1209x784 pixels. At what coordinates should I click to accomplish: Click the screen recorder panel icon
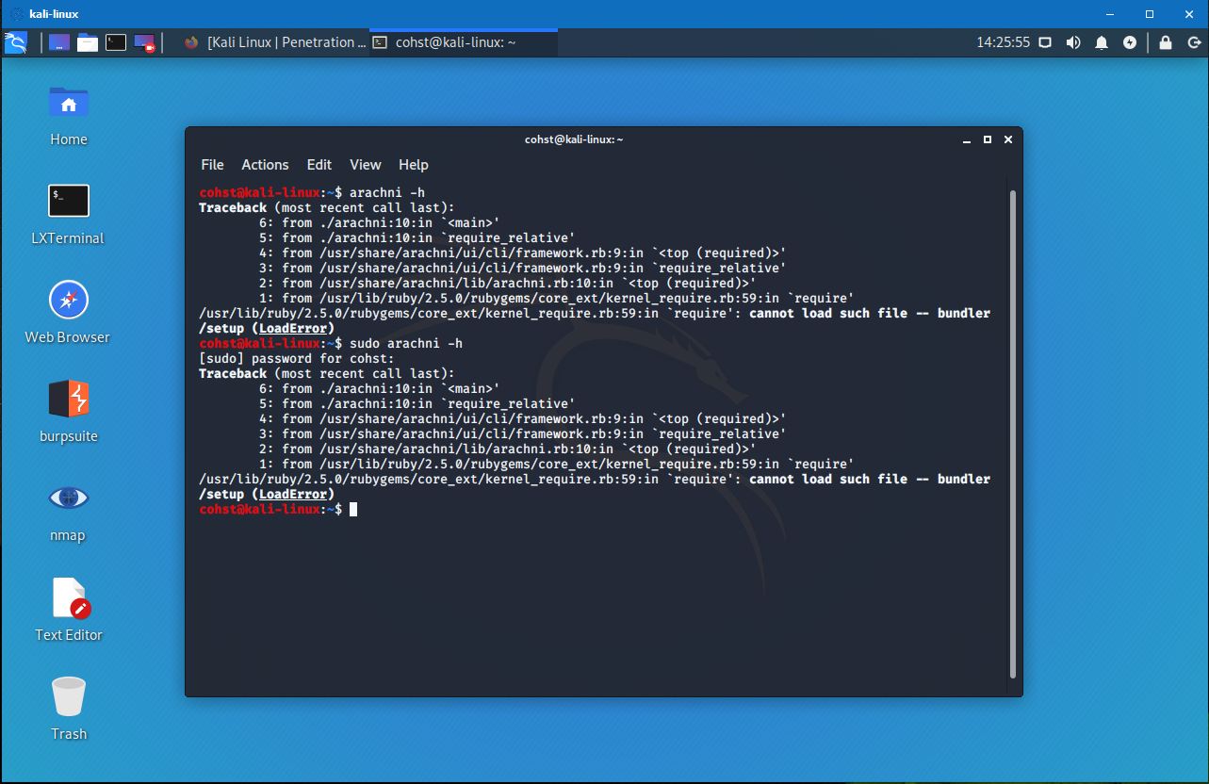(144, 42)
